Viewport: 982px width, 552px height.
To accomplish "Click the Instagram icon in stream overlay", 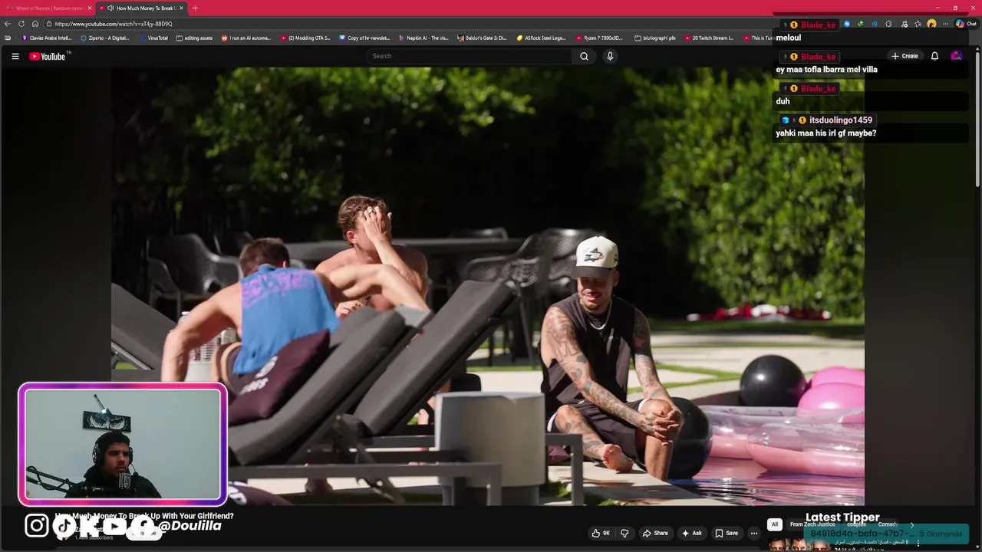I will (x=36, y=525).
